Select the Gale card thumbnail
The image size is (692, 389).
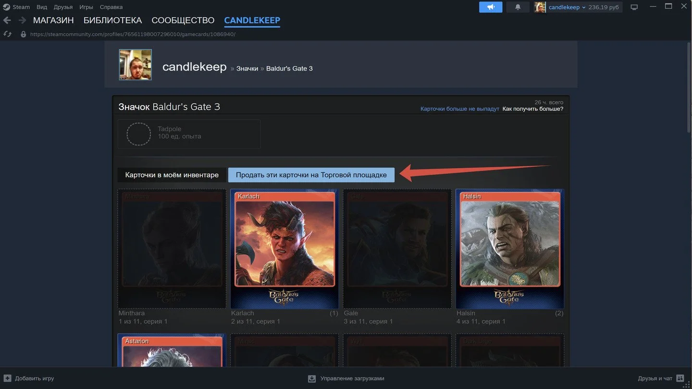[x=397, y=249]
